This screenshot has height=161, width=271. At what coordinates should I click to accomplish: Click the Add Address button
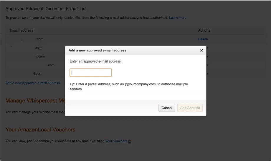(190, 108)
